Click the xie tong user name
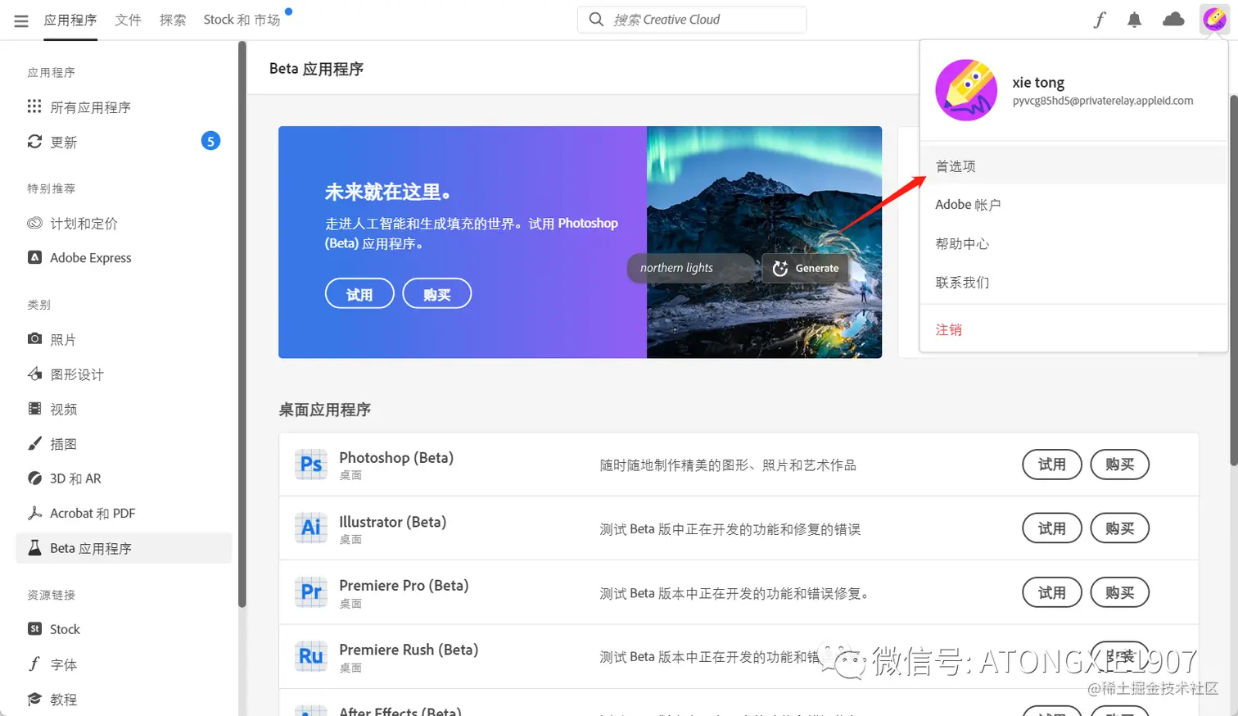 (1038, 82)
